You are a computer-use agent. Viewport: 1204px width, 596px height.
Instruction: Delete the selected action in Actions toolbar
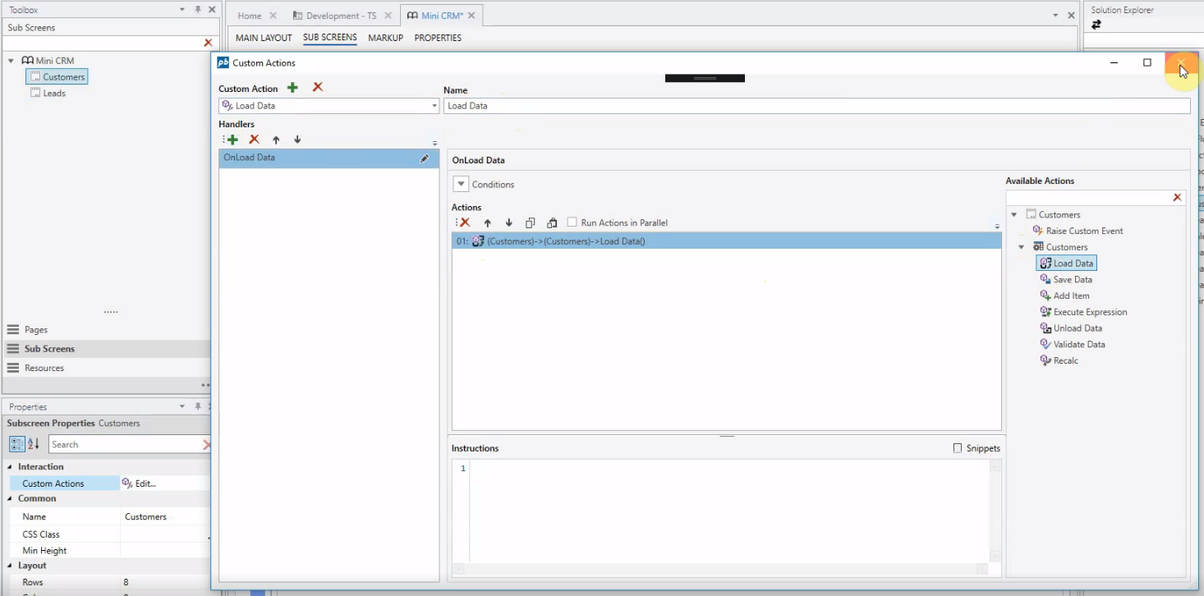(465, 222)
